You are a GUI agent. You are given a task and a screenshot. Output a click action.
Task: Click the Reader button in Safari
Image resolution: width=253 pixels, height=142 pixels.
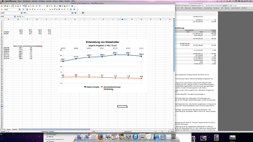click(225, 6)
